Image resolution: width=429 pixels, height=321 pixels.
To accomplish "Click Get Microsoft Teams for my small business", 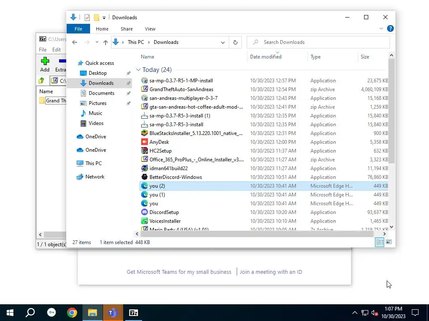I will point(179,272).
